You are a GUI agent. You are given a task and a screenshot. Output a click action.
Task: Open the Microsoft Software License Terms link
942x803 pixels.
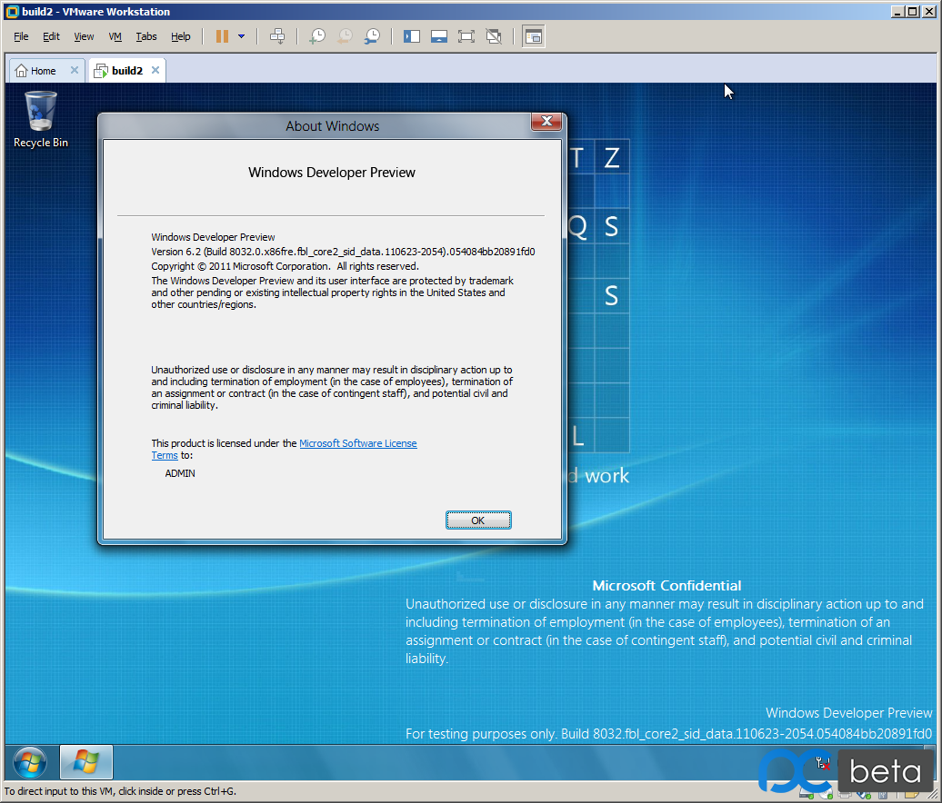click(x=285, y=449)
